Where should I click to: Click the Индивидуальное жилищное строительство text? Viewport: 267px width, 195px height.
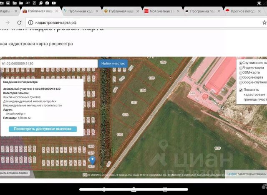pos(33,105)
